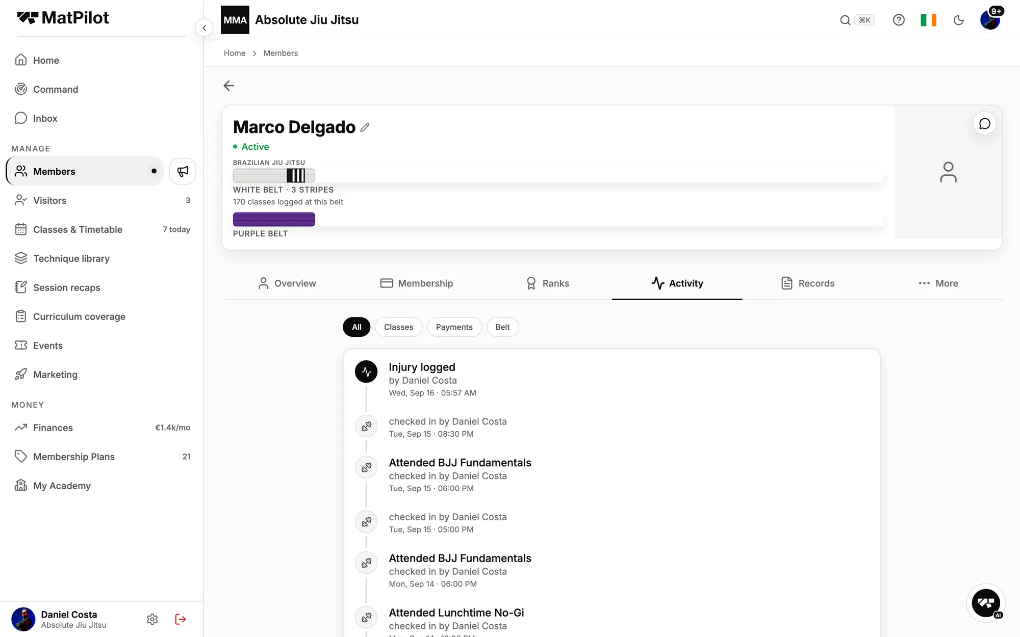
Task: Switch to the Overview tab
Action: pyautogui.click(x=286, y=283)
